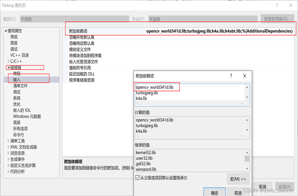This screenshot has height=196, width=298.
Task: Click 取消 in the 附加依赖项 dialog
Action: point(238,193)
